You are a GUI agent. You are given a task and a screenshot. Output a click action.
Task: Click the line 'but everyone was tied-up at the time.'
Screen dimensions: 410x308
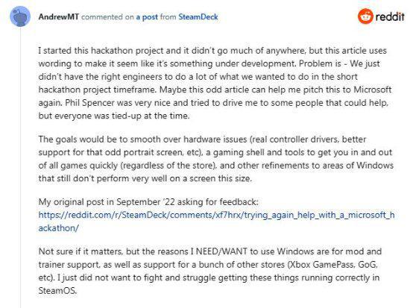[114, 116]
